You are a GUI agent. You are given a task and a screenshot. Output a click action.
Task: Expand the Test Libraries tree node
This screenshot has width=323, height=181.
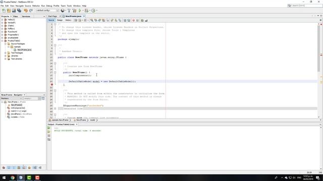tap(6, 59)
